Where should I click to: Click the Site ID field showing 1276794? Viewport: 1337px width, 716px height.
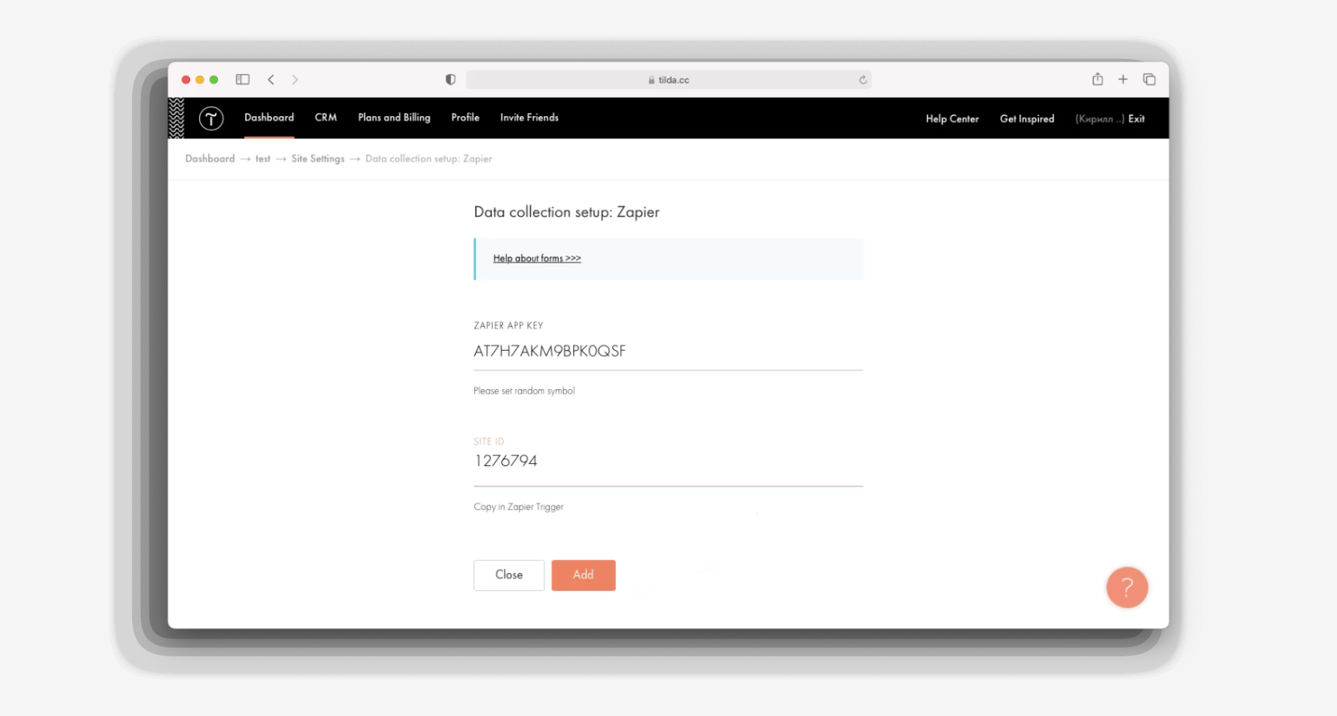point(668,461)
